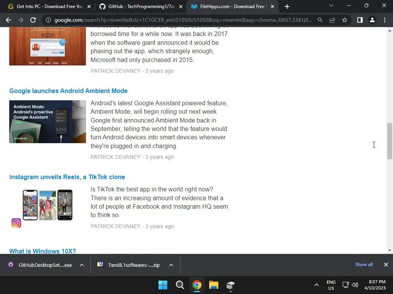The width and height of the screenshot is (393, 294).
Task: Click the page's vertical scrollbar thumb
Action: pyautogui.click(x=390, y=141)
